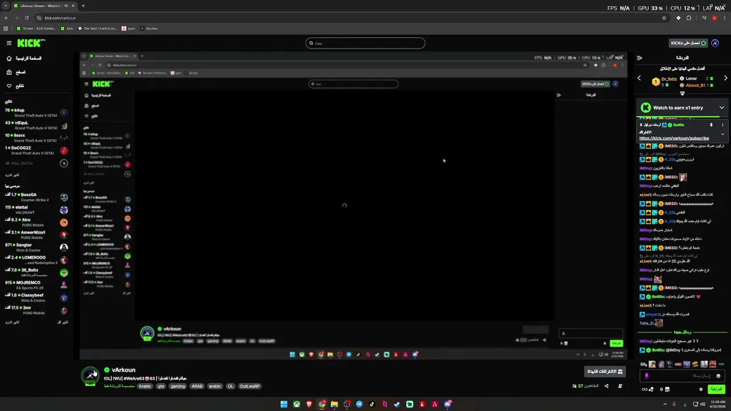731x411 pixels.
Task: Open kick.com/varkoun/subscribe link
Action: click(x=674, y=138)
